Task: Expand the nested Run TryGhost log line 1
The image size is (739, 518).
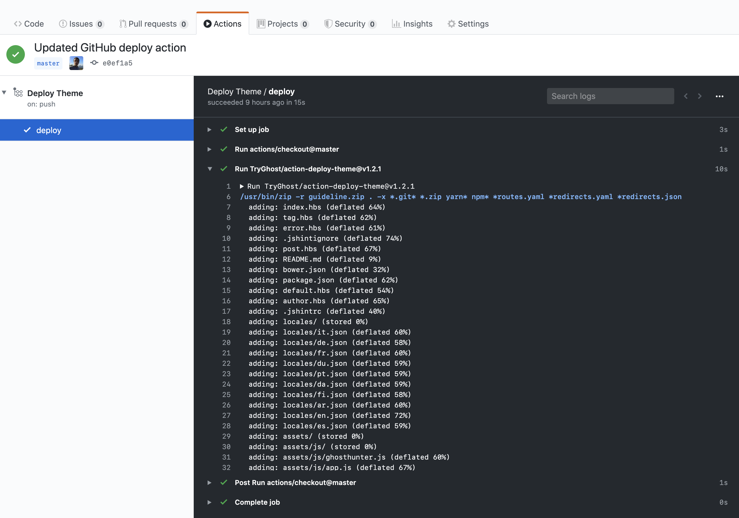Action: [241, 186]
